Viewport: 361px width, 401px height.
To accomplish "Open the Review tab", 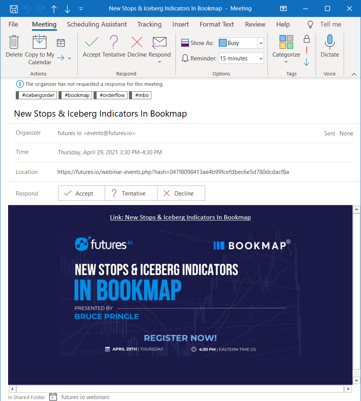I will coord(255,24).
